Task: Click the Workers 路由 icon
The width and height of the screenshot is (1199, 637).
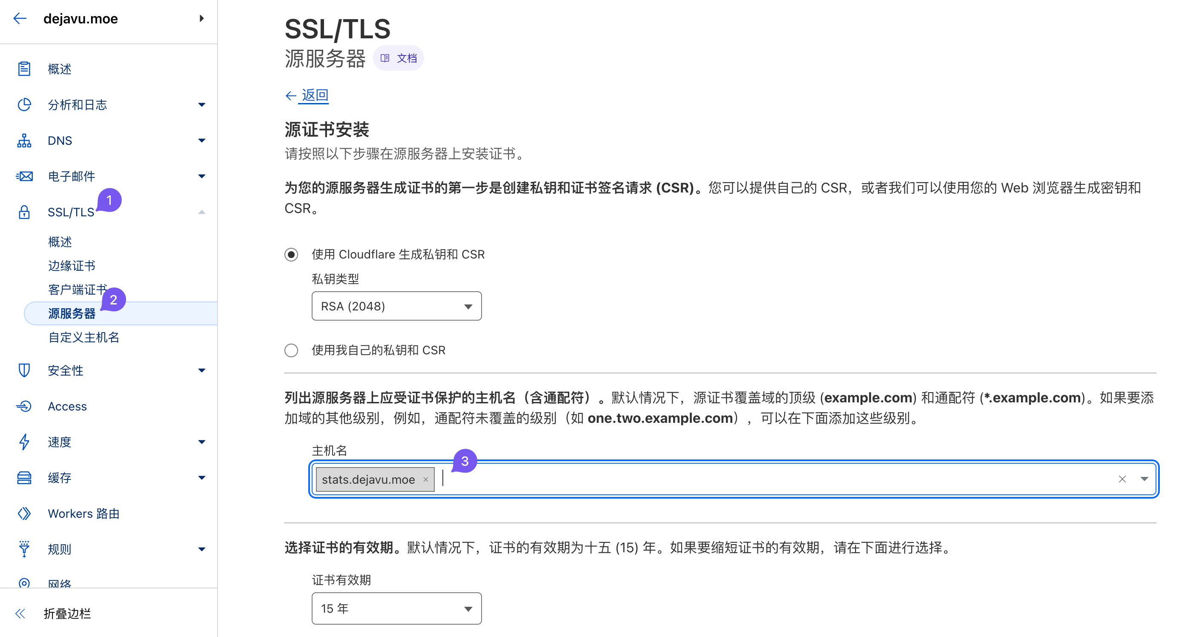Action: 24,514
